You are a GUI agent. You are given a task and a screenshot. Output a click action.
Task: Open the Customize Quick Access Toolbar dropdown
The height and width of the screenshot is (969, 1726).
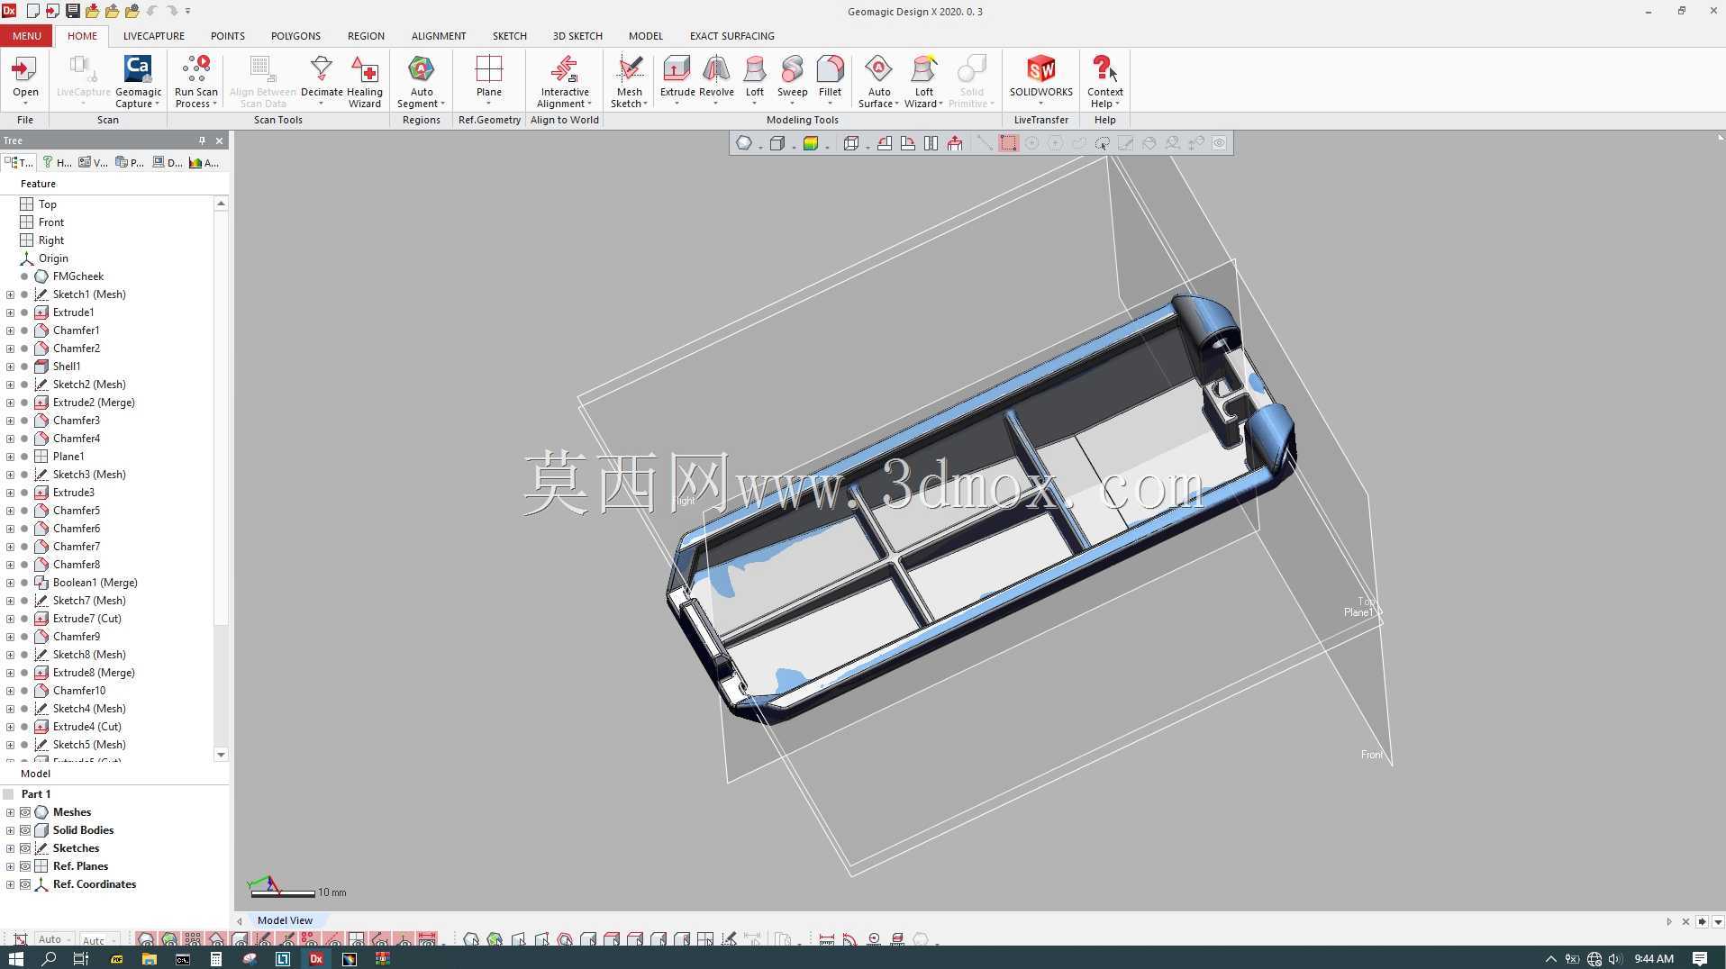coord(187,11)
